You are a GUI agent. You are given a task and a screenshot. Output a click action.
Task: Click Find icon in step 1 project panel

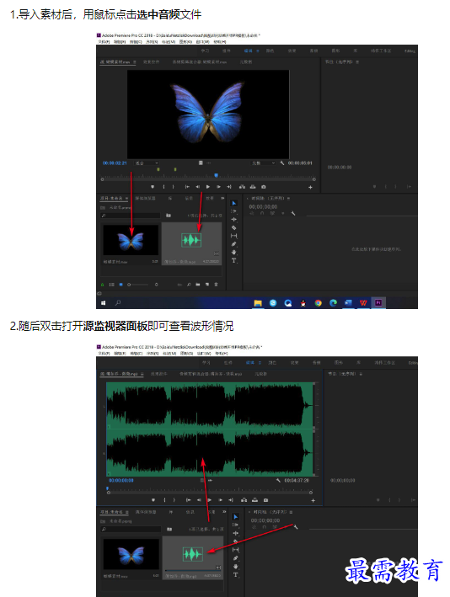189,285
